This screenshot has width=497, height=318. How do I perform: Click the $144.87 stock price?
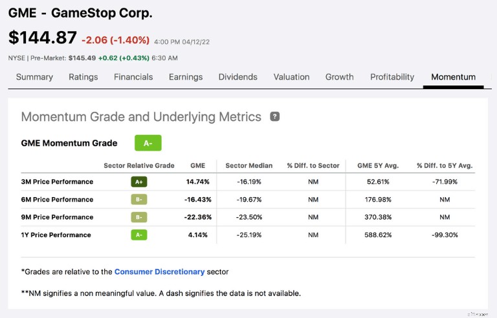point(43,37)
